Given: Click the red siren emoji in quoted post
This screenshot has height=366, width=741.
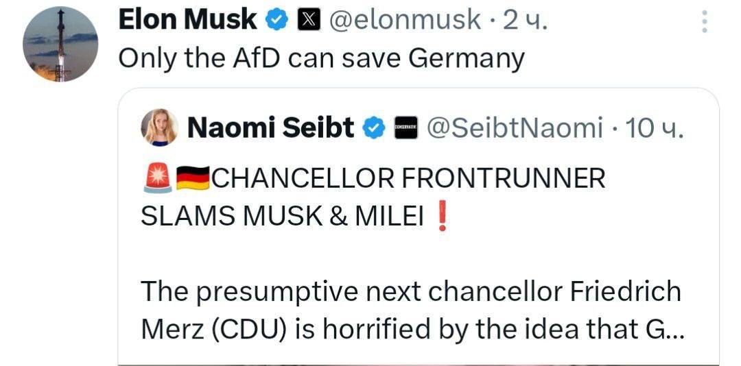Looking at the screenshot, I should pos(156,180).
